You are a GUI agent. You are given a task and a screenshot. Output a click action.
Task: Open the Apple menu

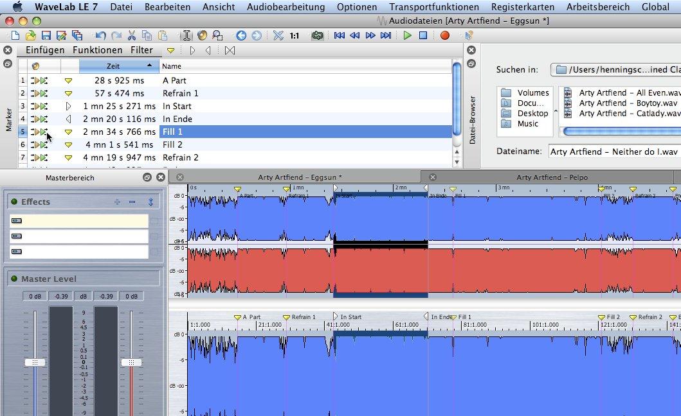[x=17, y=6]
